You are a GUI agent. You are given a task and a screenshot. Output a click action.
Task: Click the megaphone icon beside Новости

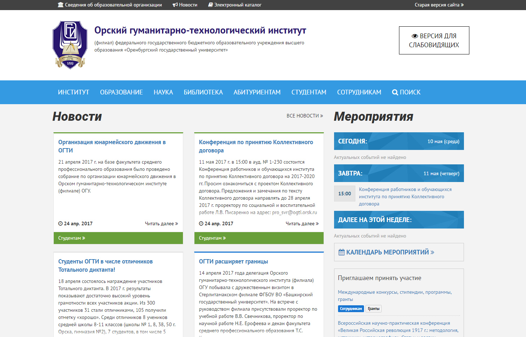click(x=175, y=5)
